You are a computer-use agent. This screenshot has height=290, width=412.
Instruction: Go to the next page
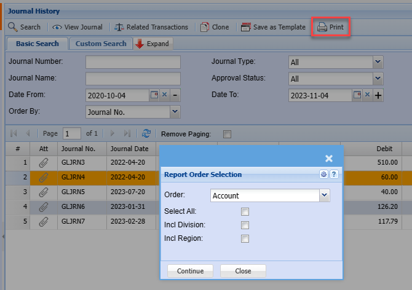click(x=113, y=133)
